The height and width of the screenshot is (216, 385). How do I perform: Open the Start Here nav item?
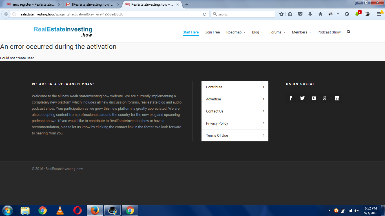[191, 32]
